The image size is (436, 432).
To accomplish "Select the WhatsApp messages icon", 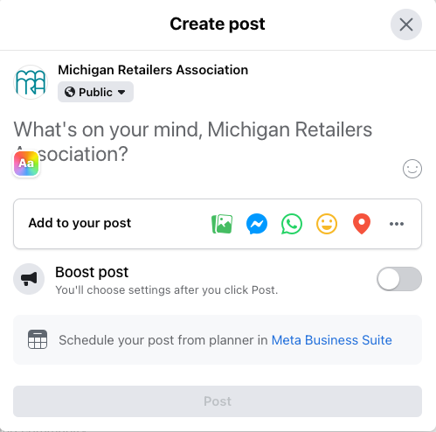I will tap(292, 224).
